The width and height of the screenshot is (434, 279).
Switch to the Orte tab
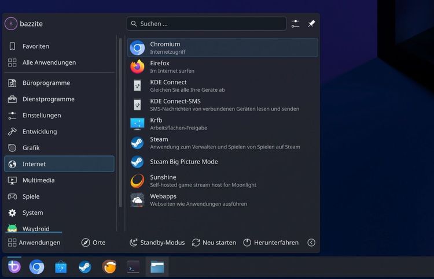point(93,243)
